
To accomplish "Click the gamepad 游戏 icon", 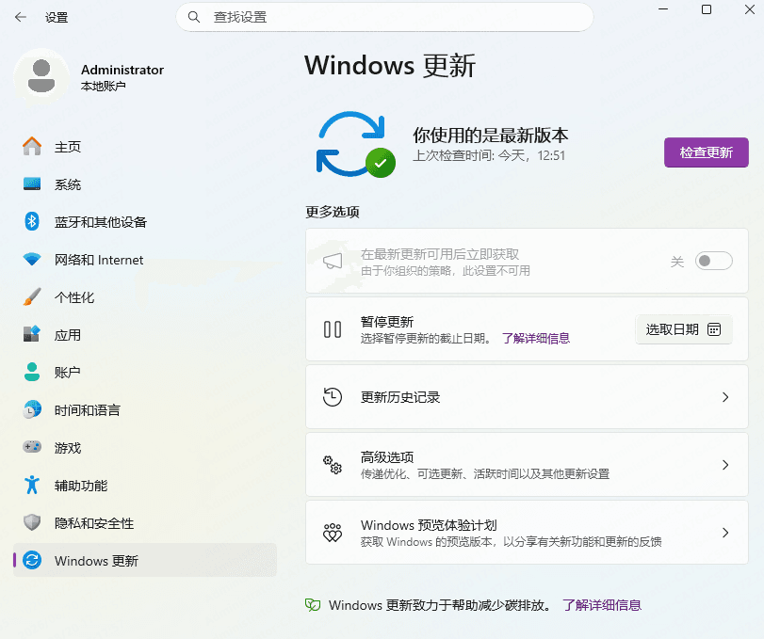I will [32, 447].
